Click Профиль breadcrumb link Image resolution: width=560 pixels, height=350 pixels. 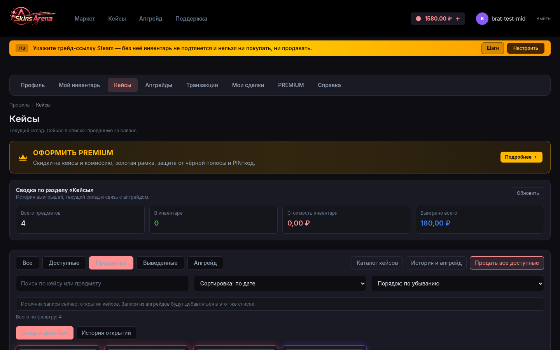(x=19, y=105)
